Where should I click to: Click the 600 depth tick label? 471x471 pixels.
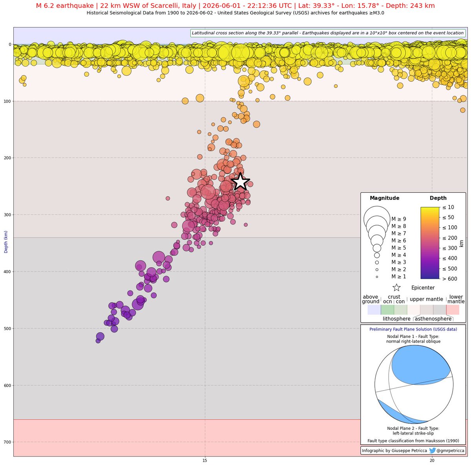tap(7, 385)
